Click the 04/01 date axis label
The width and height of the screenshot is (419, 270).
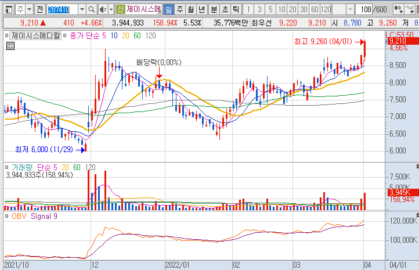click(398, 265)
